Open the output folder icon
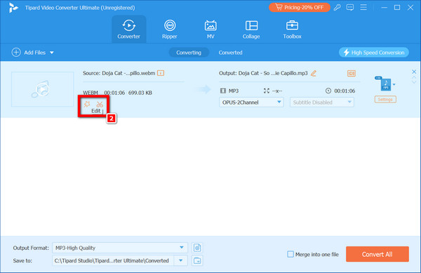This screenshot has height=273, width=421. coord(197,260)
